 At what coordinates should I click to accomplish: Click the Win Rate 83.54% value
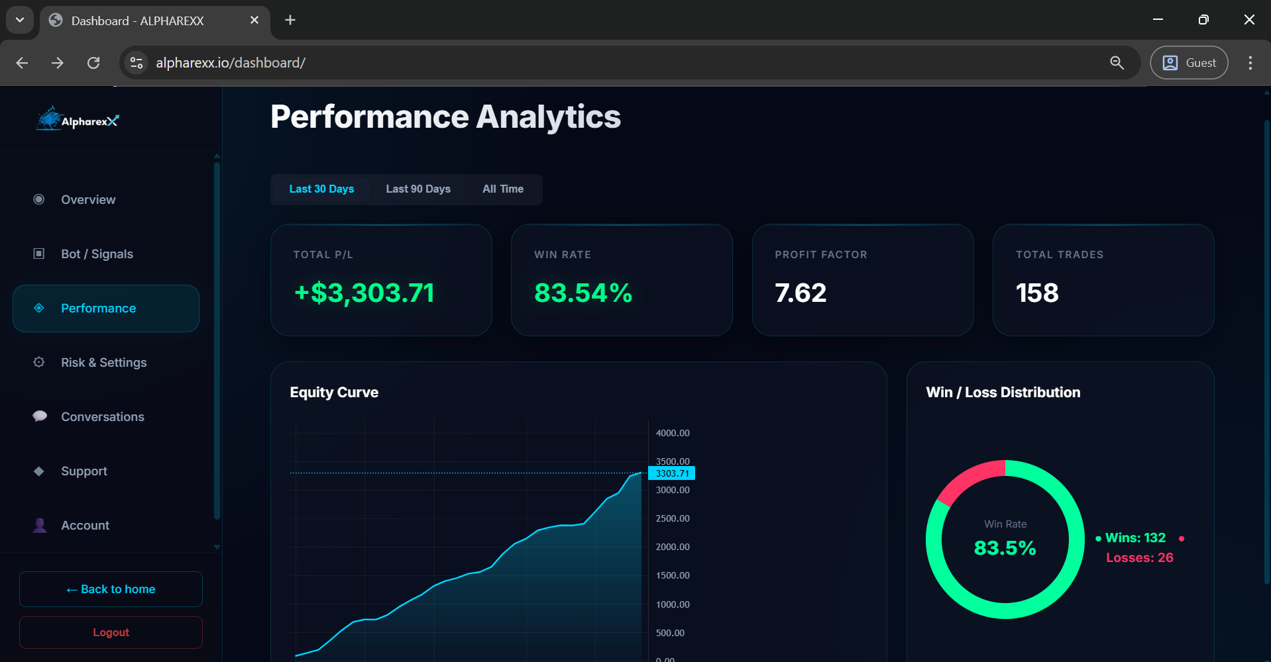coord(583,293)
